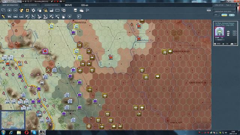
Task: Select the second ship amphibious mode icon
Action: click(x=21, y=16)
